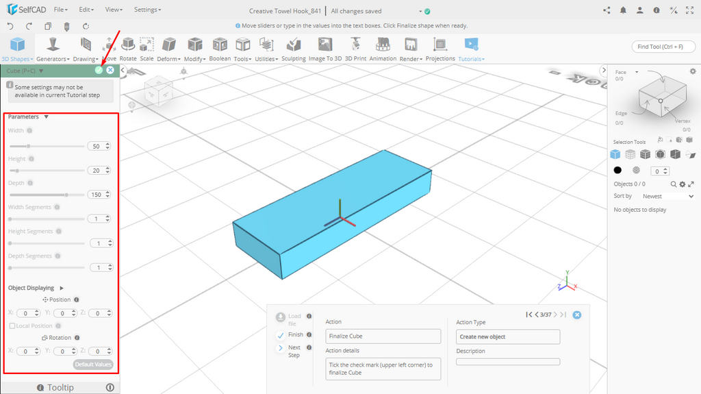Open the Tooltip panel at the bottom
This screenshot has width=701, height=394.
pyautogui.click(x=60, y=388)
